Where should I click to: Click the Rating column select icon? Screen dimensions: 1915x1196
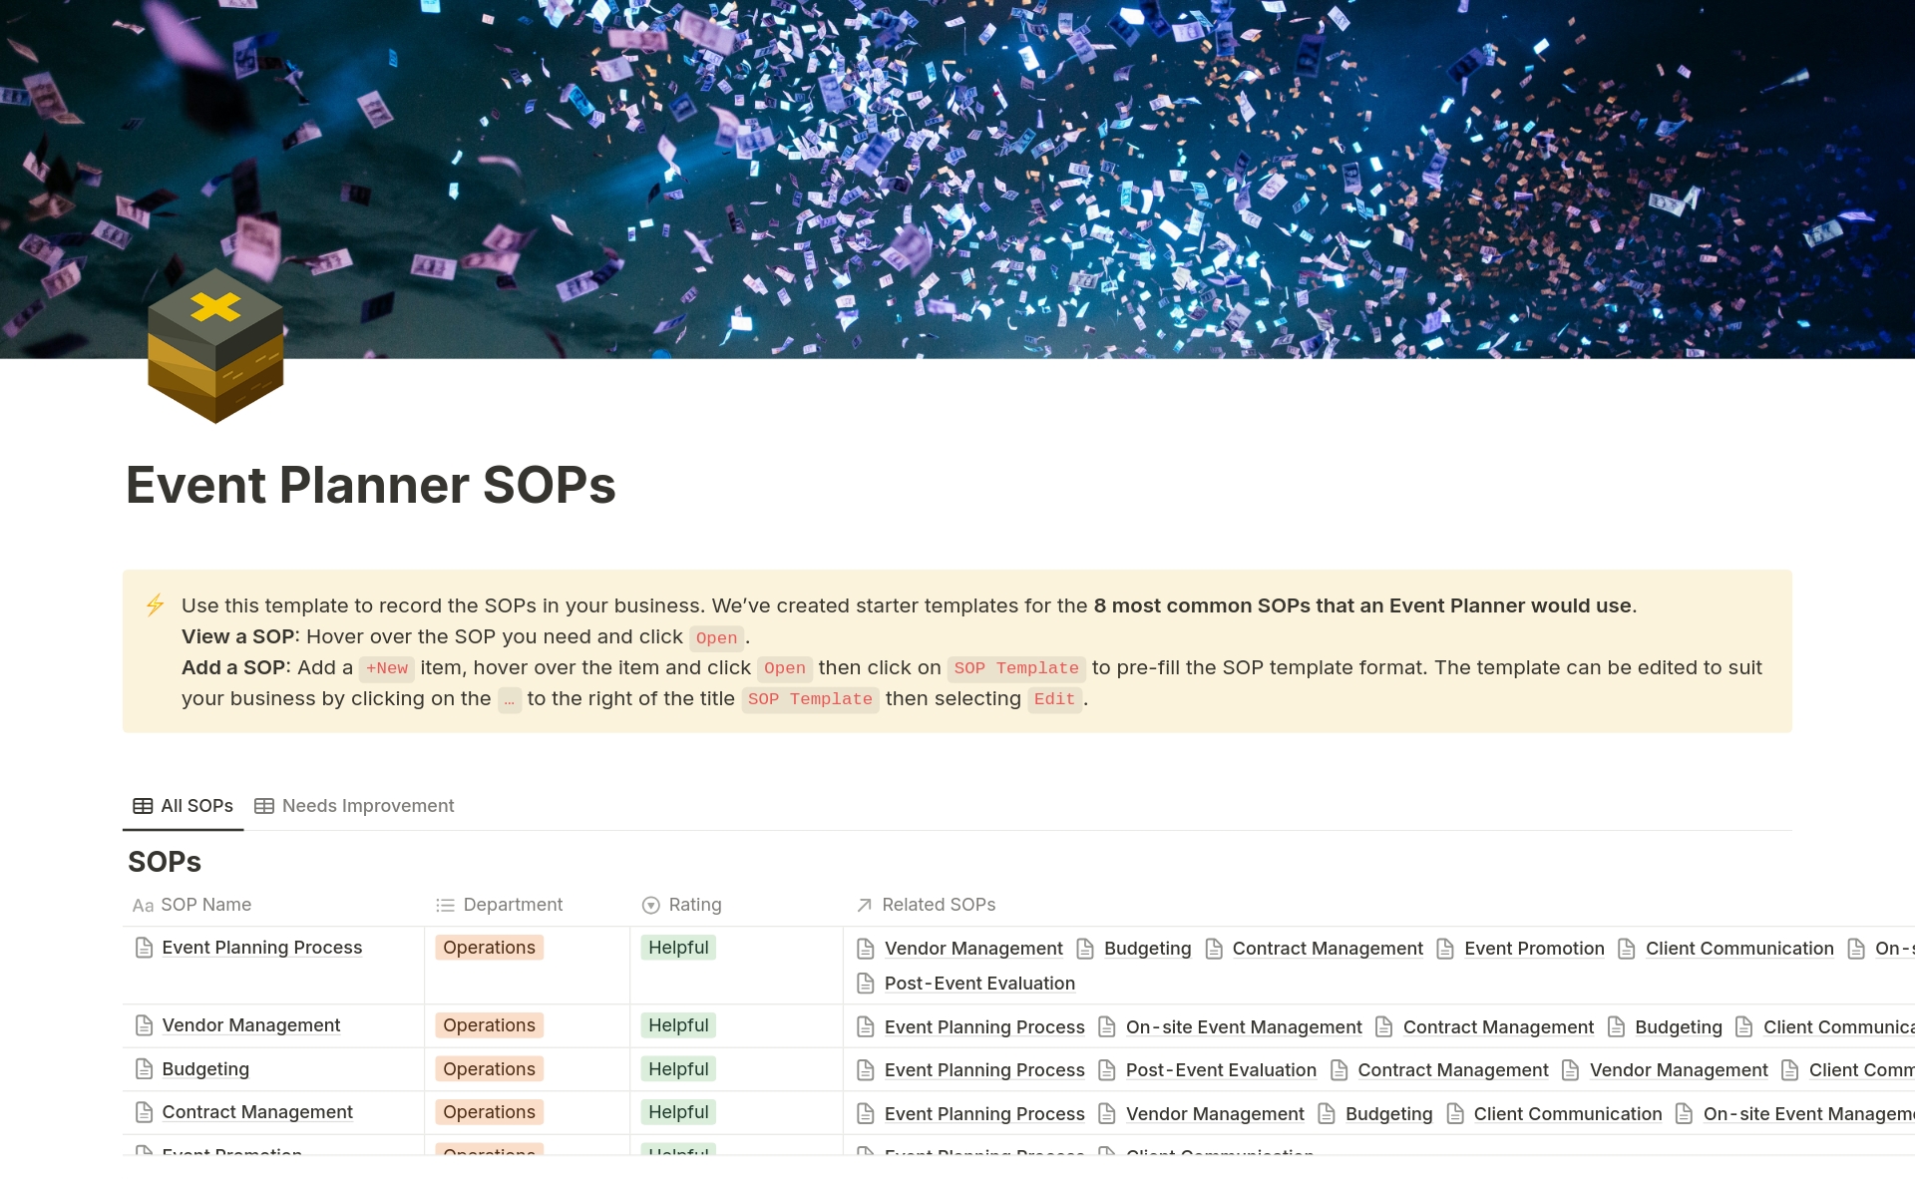pyautogui.click(x=650, y=905)
